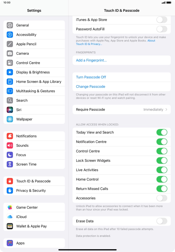Toggle Accessories access when locked
This screenshot has height=252, width=175.
point(162,198)
